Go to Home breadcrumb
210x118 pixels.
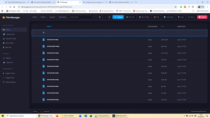(x=35, y=17)
